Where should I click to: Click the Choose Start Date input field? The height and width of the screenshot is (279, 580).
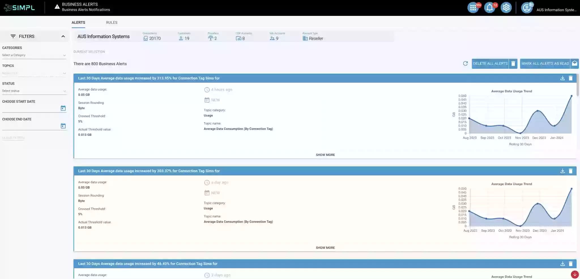click(x=31, y=108)
